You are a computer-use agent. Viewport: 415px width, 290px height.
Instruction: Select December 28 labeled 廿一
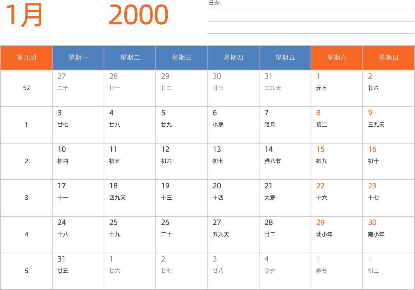[130, 88]
